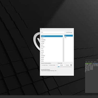
Task: Click the message list vertical scrollbar
Action: 63,49
